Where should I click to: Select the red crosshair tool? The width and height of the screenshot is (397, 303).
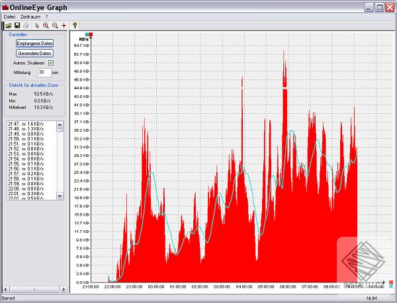pyautogui.click(x=64, y=25)
